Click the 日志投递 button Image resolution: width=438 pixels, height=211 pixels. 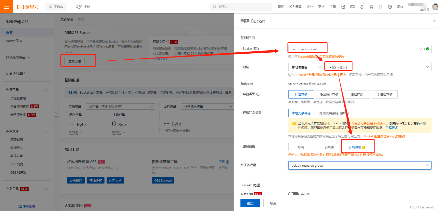pos(76,180)
